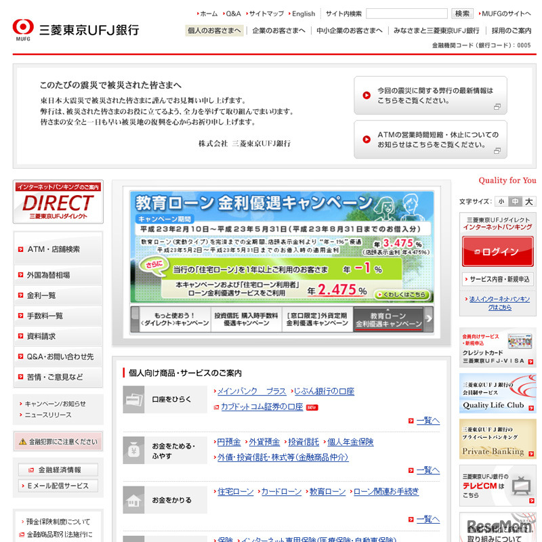Click the red arrow icon beside 苦情・ご意見など

click(21, 377)
